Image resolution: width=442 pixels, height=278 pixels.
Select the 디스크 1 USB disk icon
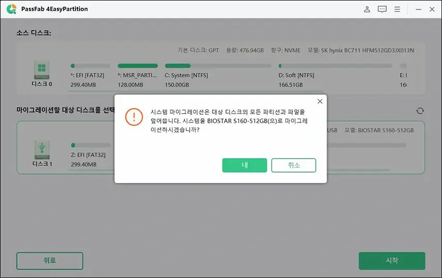42,149
